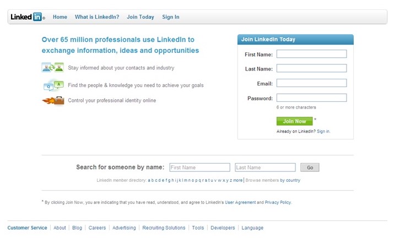Click the Q&A knowledge icon
The image size is (394, 238).
(x=52, y=85)
